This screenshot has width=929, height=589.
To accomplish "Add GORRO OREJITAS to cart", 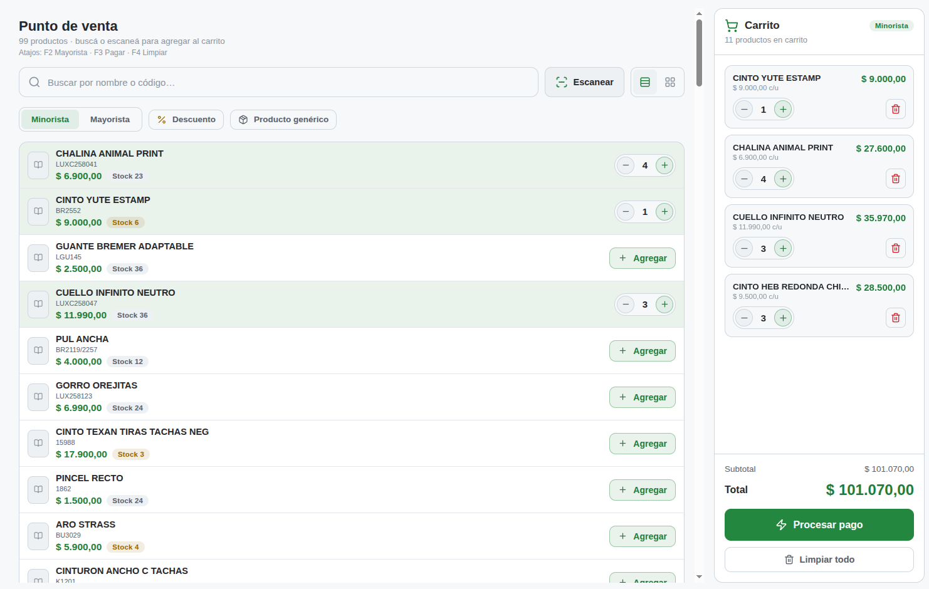I will (x=643, y=397).
